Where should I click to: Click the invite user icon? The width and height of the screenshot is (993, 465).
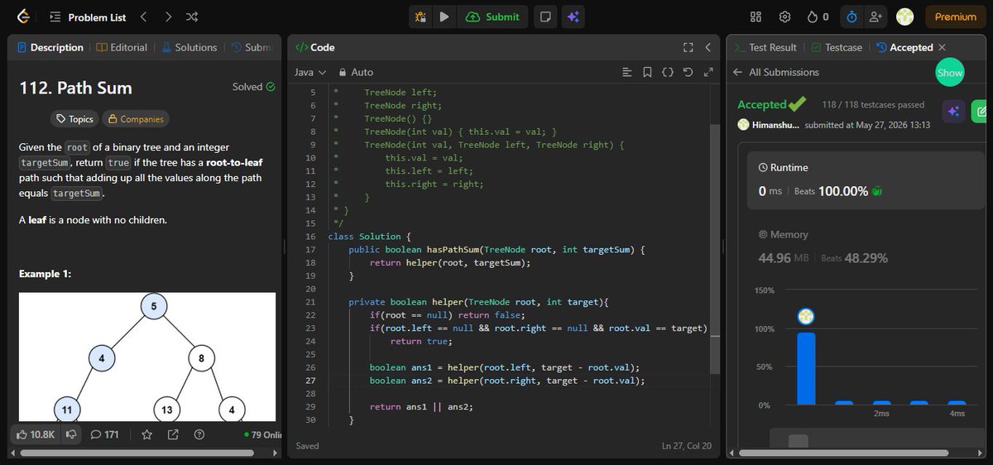(875, 17)
